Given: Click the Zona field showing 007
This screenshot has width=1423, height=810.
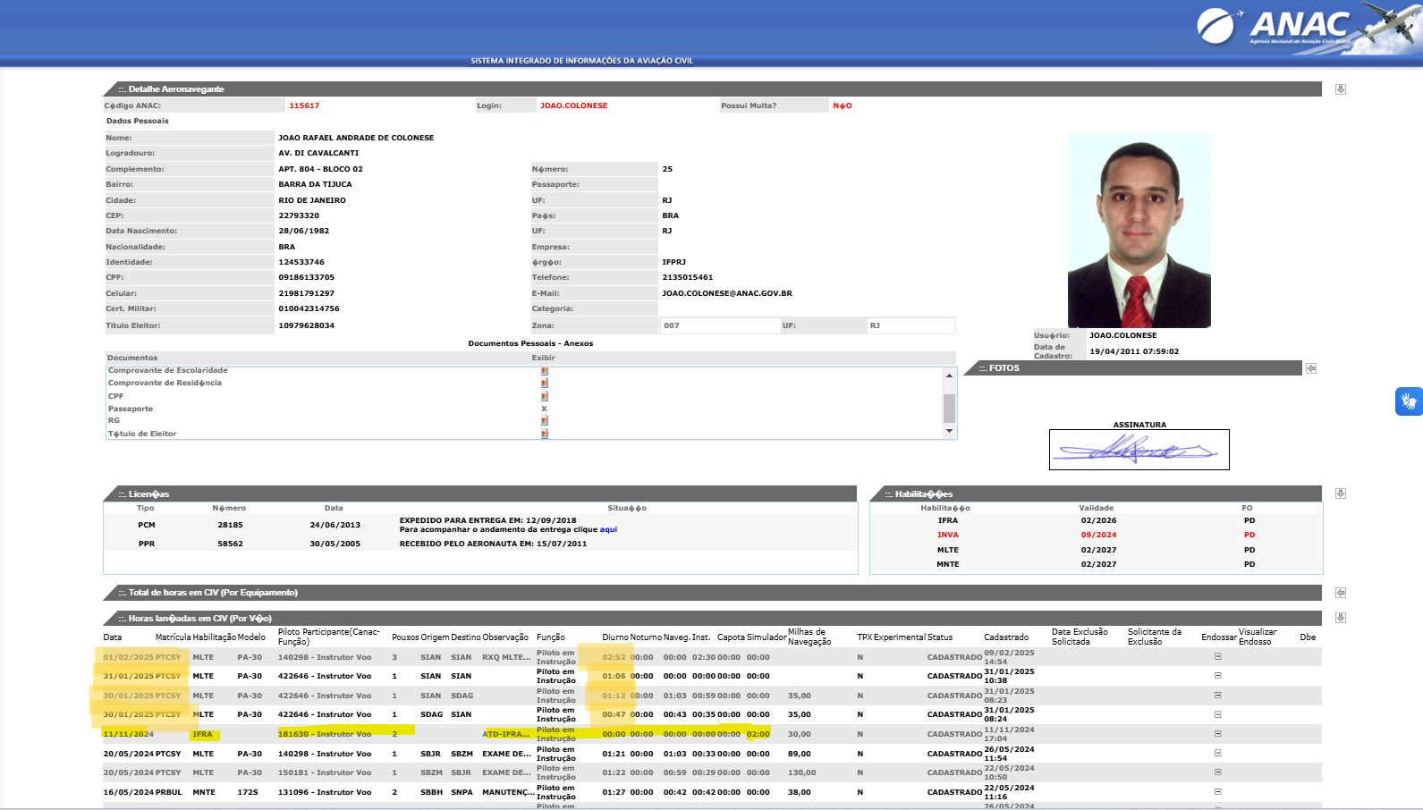Looking at the screenshot, I should tap(718, 325).
